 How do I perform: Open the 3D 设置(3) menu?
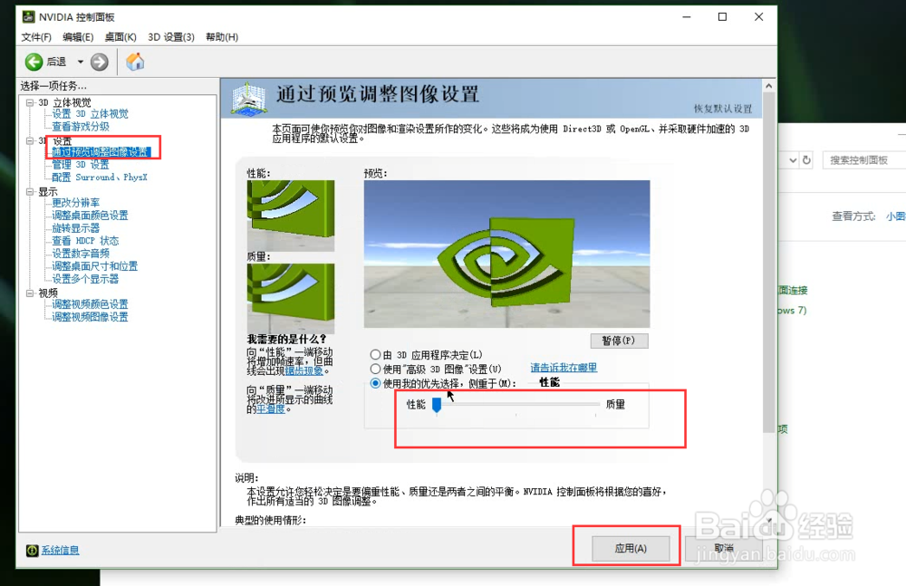pyautogui.click(x=171, y=37)
